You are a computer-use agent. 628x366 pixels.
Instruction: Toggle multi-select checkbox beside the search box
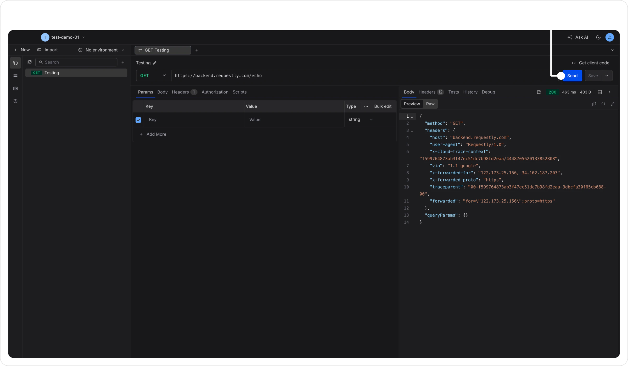[x=30, y=62]
